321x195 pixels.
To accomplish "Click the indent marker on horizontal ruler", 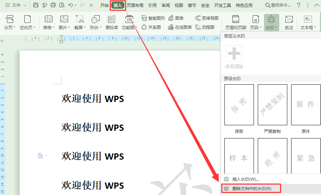I will pos(61,39).
